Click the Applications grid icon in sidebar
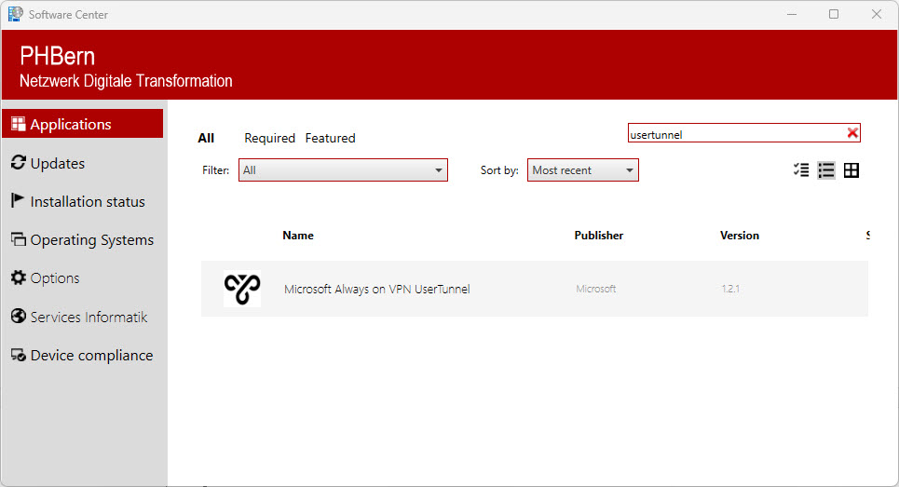The height and width of the screenshot is (487, 899). tap(18, 125)
